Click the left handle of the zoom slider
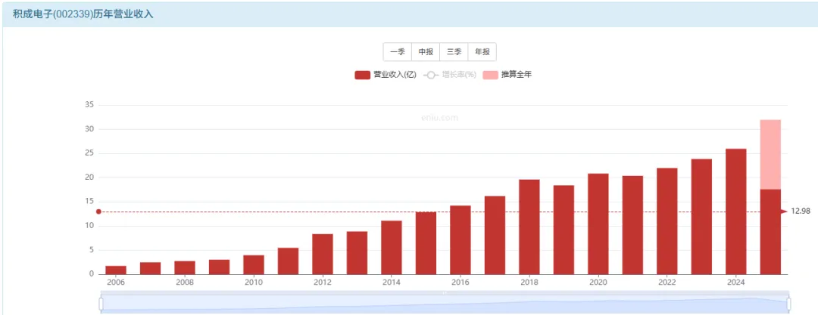The width and height of the screenshot is (818, 315). (x=101, y=304)
